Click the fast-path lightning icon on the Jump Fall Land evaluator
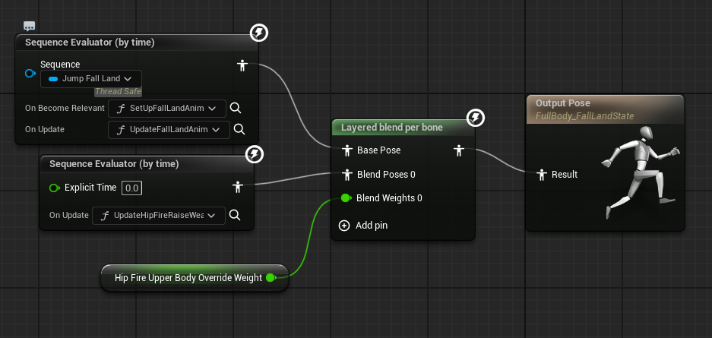 click(x=259, y=33)
